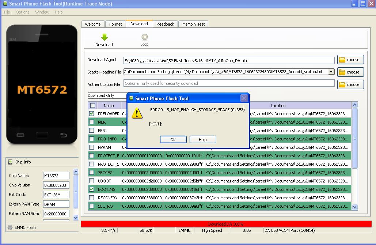
Task: Click the Authentication File input field
Action: (229, 83)
